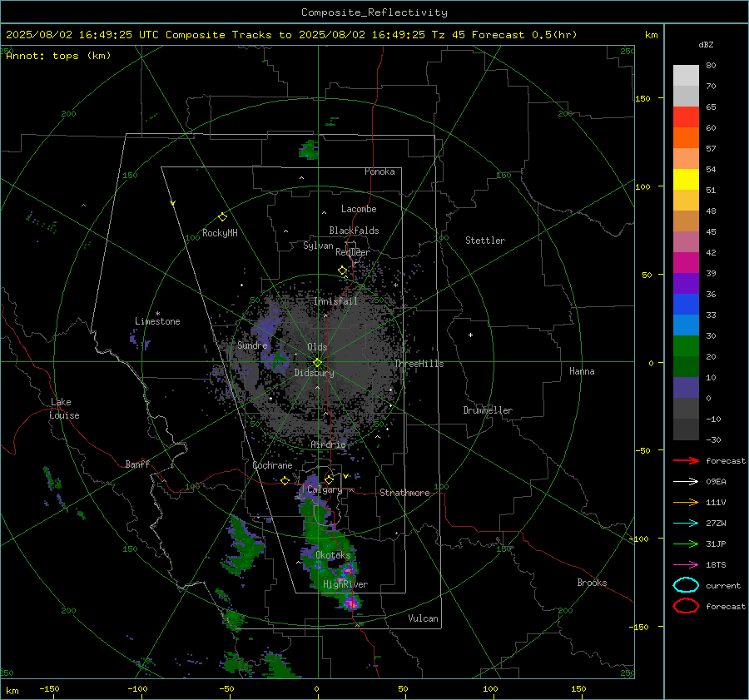Image resolution: width=749 pixels, height=700 pixels.
Task: Click the HighRiver city label
Action: pyautogui.click(x=345, y=584)
